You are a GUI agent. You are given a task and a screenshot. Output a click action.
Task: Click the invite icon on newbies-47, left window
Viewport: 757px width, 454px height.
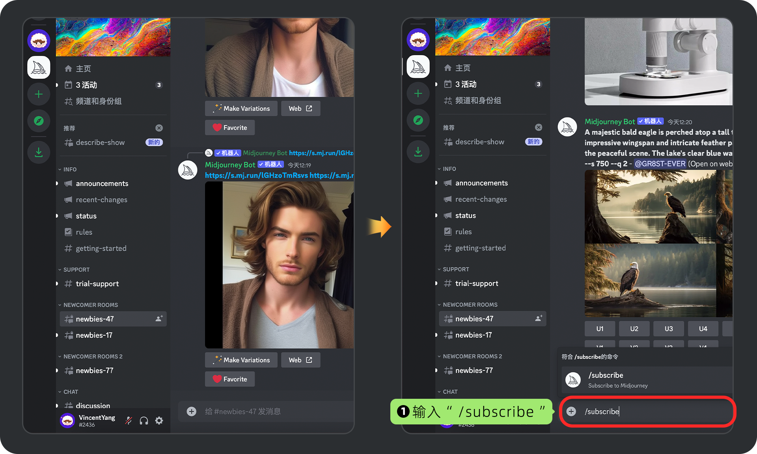tap(159, 319)
